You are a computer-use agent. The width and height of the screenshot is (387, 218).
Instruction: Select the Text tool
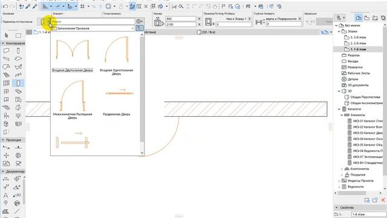6,195
